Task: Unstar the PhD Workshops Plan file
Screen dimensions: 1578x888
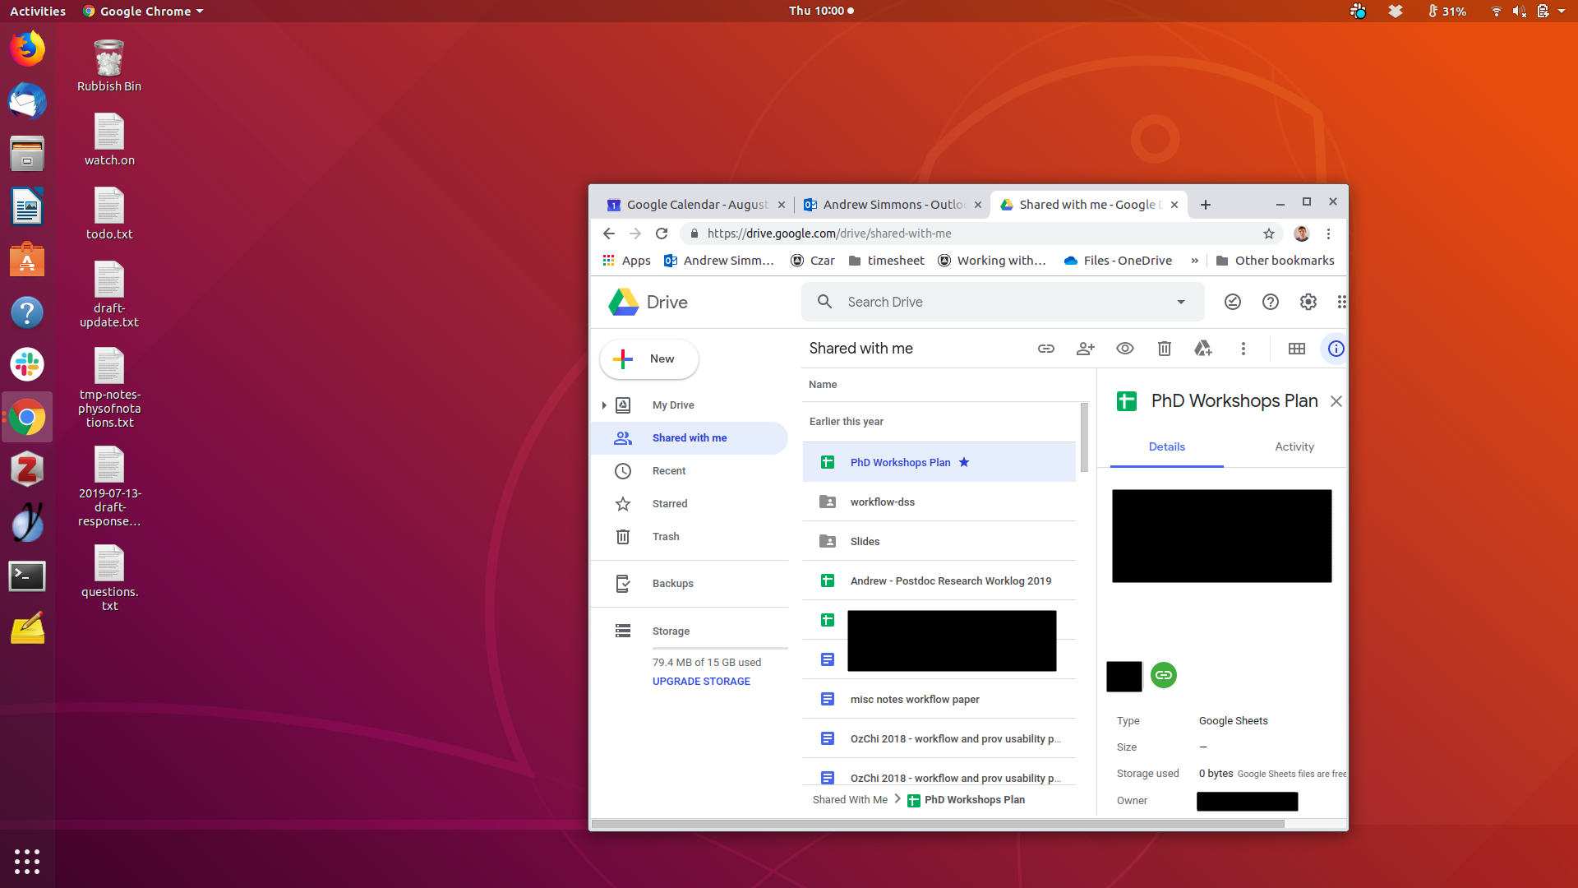Action: [x=964, y=462]
